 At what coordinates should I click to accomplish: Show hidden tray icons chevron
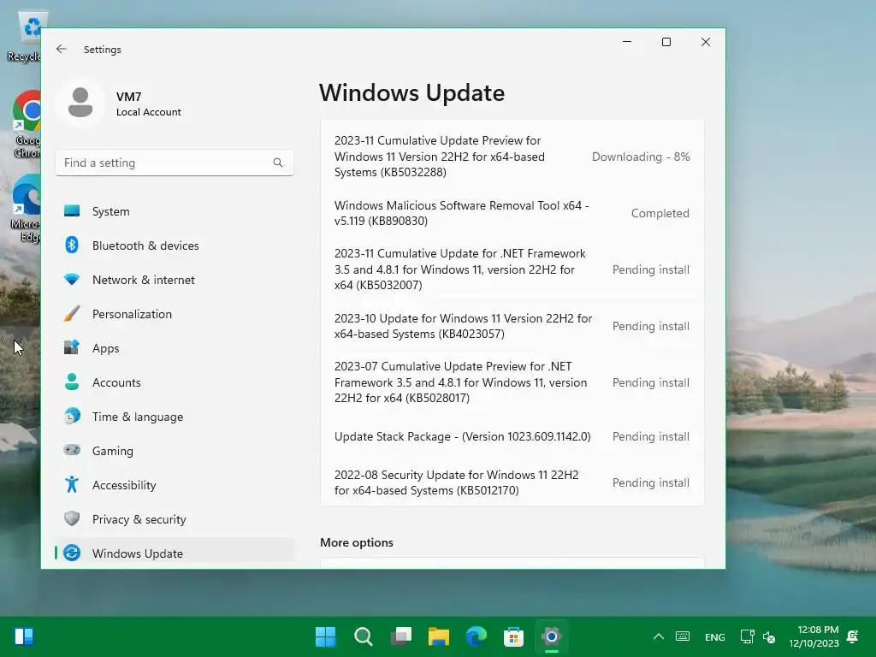(x=659, y=636)
